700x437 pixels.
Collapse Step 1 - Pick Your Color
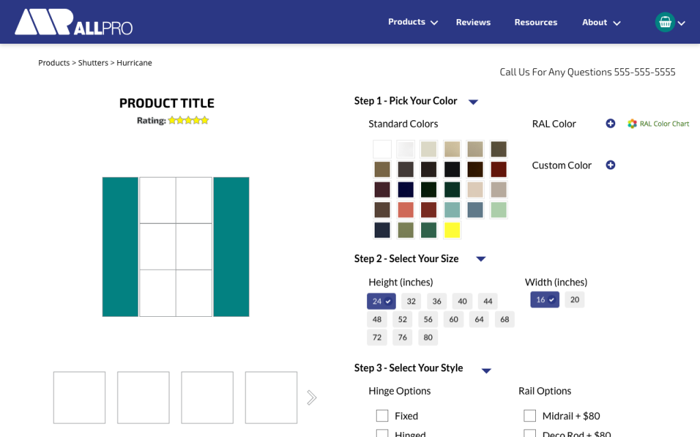473,102
